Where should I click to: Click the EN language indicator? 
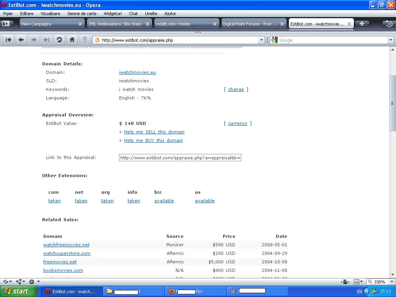tap(359, 292)
